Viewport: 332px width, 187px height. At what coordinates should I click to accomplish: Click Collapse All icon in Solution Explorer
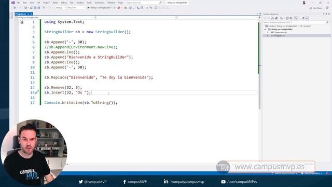[x=287, y=18]
